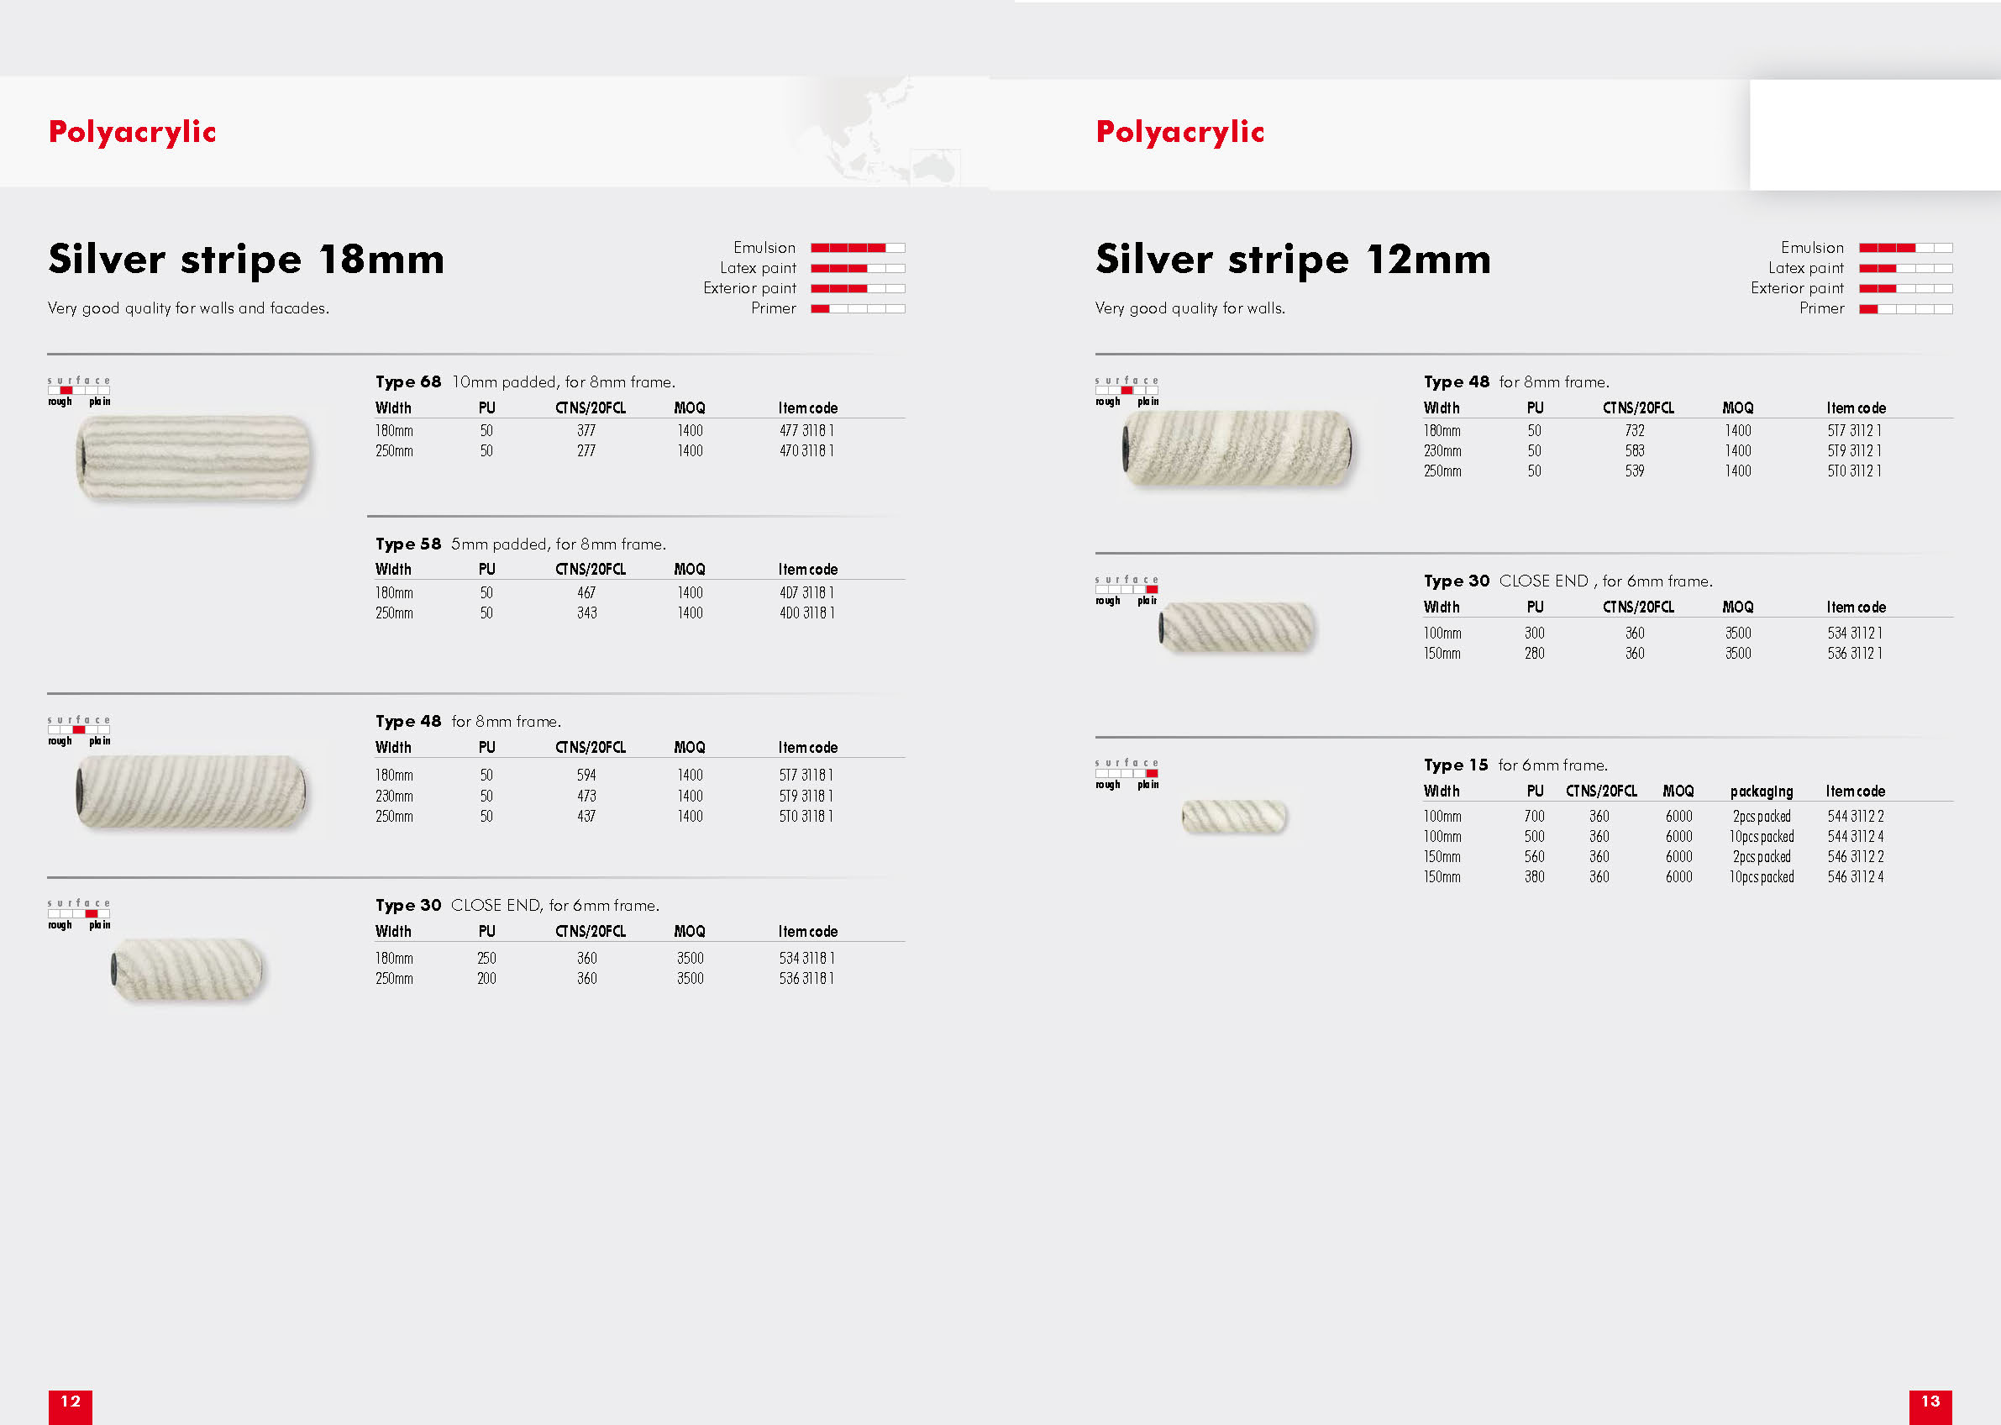Click the 'Silver stripe 12mm' heading
This screenshot has height=1425, width=2001.
tap(1293, 260)
